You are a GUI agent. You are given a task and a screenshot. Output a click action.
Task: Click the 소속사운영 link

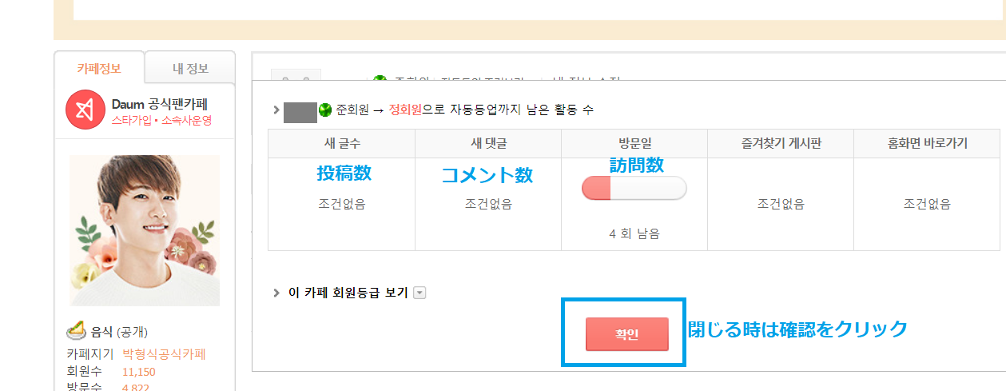click(x=186, y=121)
